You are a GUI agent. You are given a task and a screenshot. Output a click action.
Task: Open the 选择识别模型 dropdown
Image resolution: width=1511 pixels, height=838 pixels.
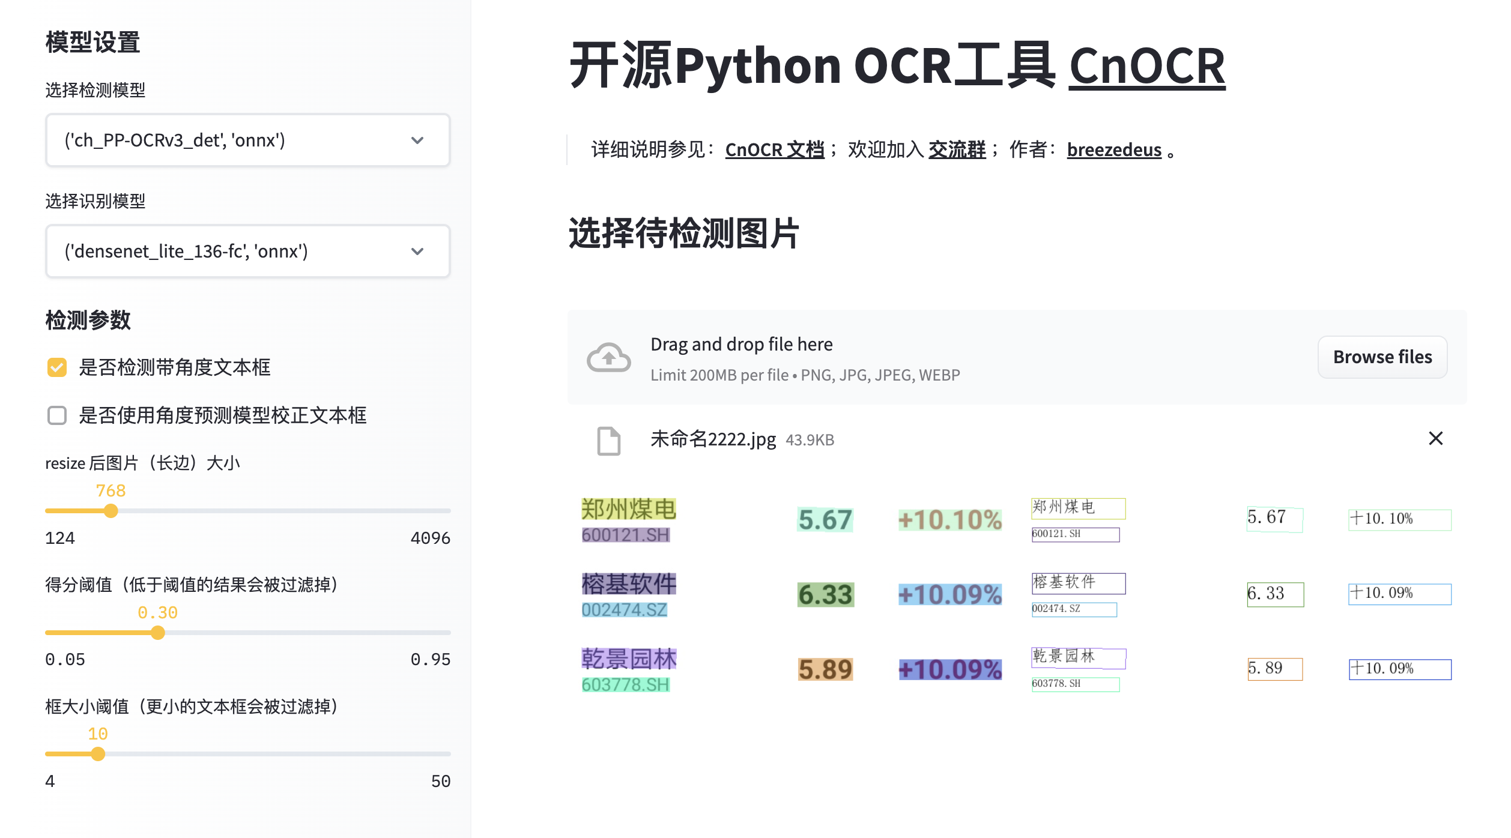point(247,251)
